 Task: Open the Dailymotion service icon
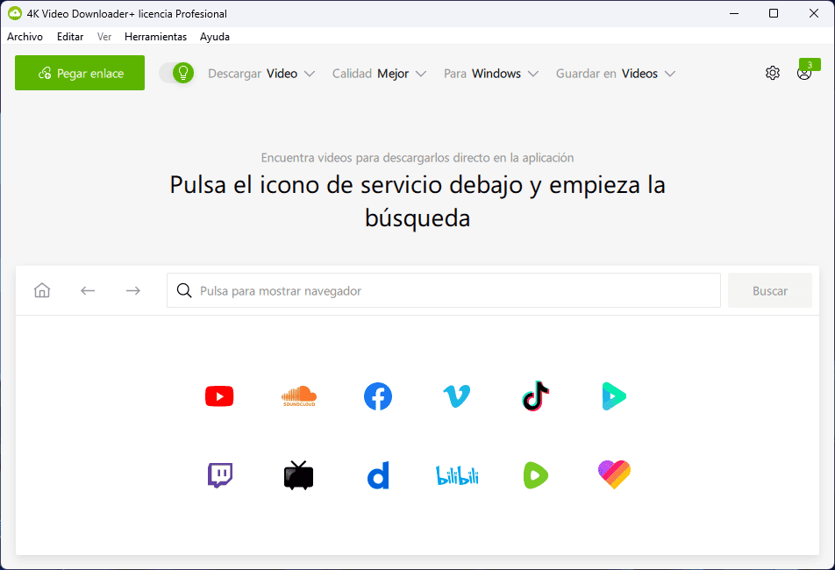coord(378,475)
